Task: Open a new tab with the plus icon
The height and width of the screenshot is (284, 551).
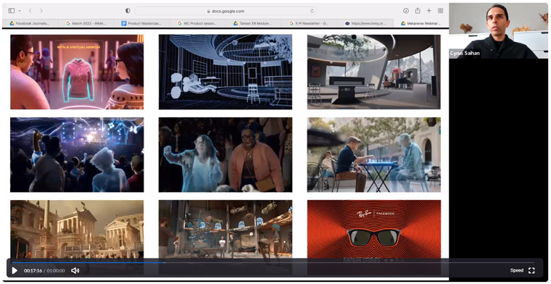Action: (x=428, y=11)
